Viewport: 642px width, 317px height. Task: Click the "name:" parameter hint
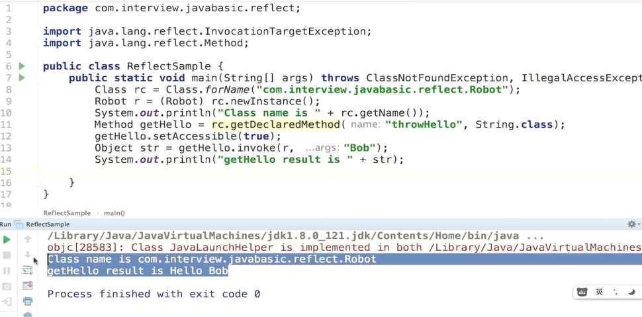click(x=366, y=125)
